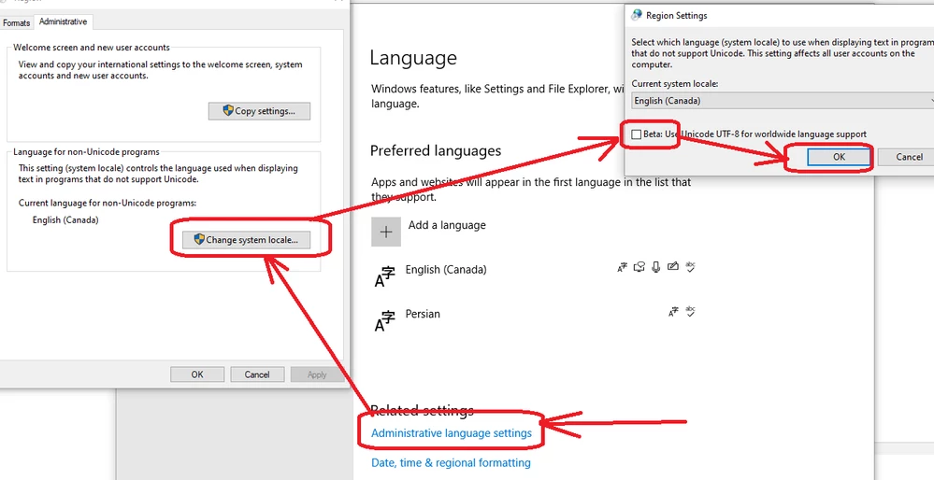Open Date, time & regional formatting link
This screenshot has width=934, height=480.
coord(451,463)
